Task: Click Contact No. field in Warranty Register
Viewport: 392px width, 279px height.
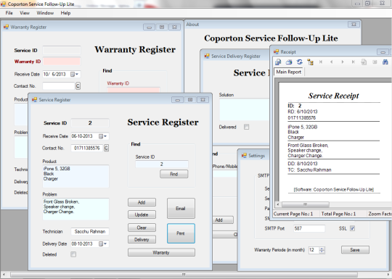Action: [59, 86]
